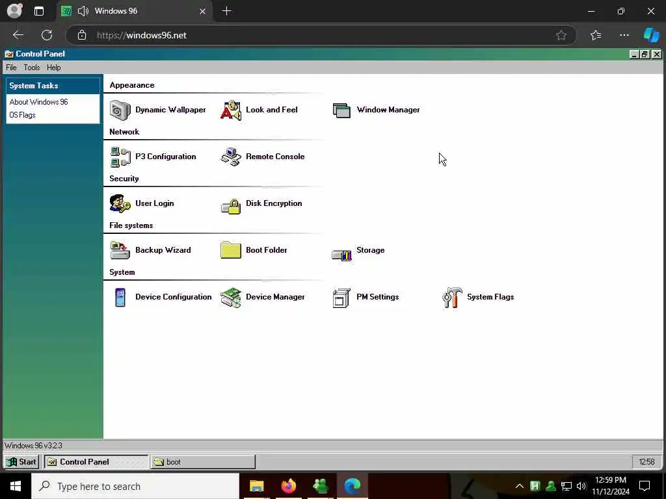
Task: Open the Device Configuration icon
Action: (x=120, y=297)
